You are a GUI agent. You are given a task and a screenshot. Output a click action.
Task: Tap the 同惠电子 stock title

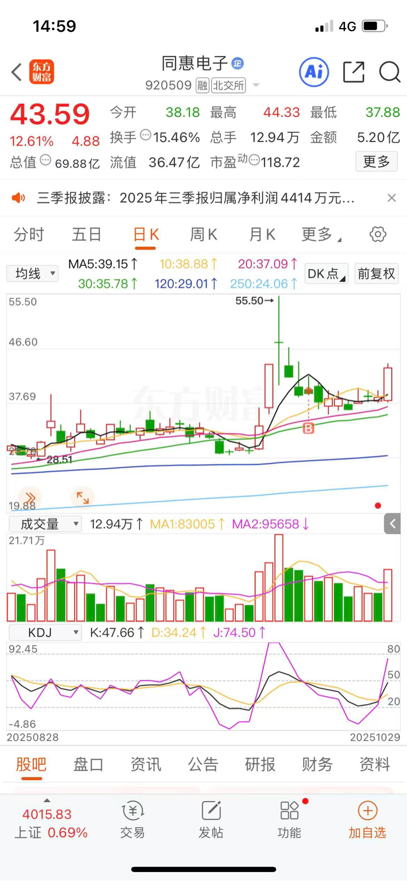(x=194, y=64)
